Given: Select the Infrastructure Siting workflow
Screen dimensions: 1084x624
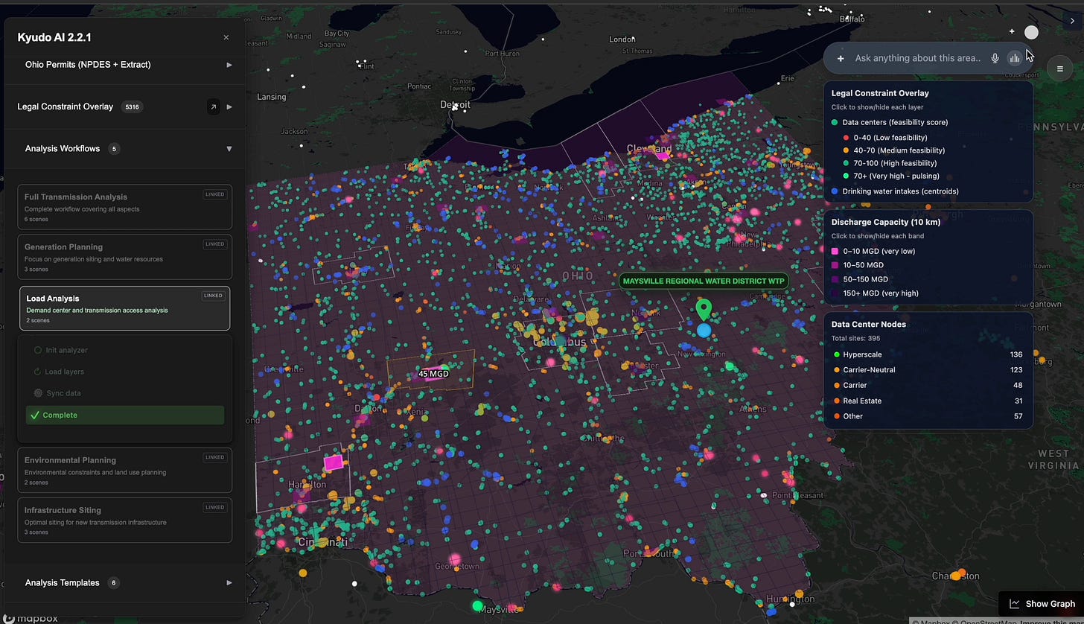Looking at the screenshot, I should (x=124, y=520).
